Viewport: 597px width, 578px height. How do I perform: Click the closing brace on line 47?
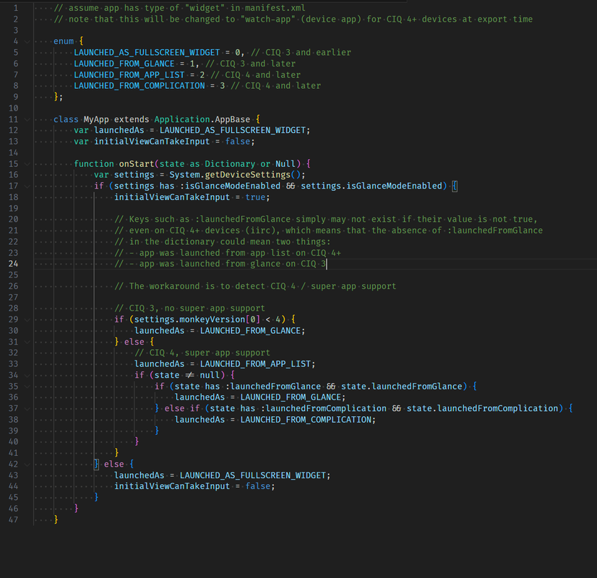tap(56, 519)
